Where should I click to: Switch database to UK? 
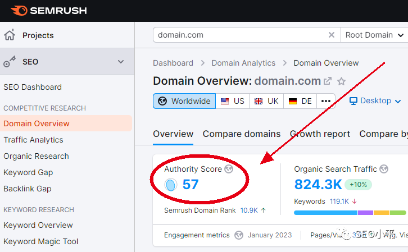pos(266,101)
